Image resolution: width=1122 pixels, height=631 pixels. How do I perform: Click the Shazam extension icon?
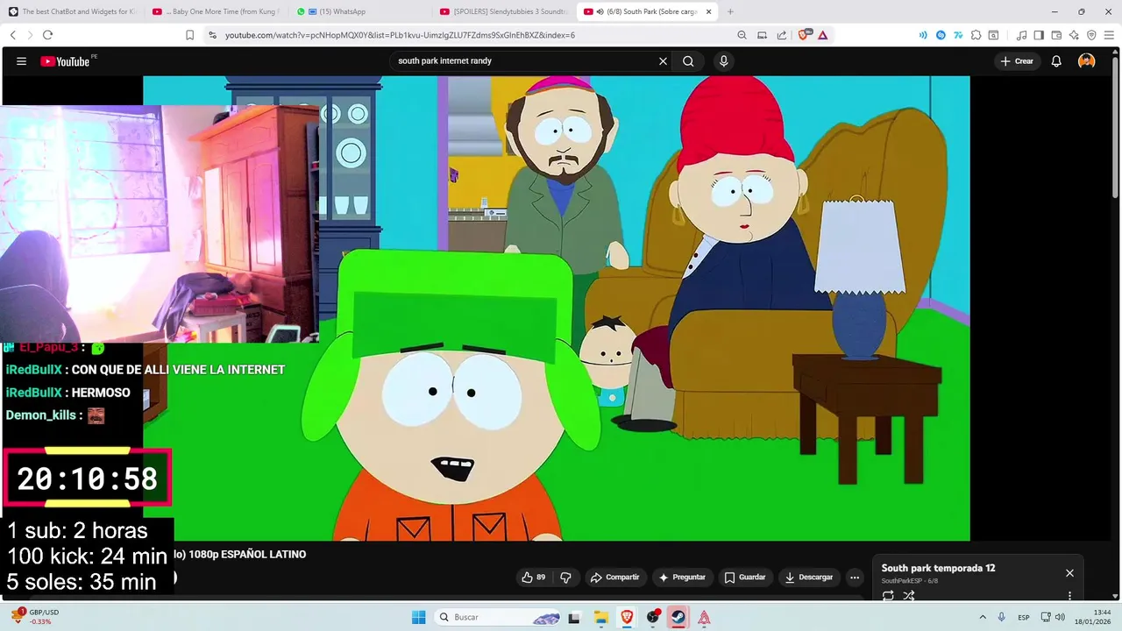click(941, 35)
